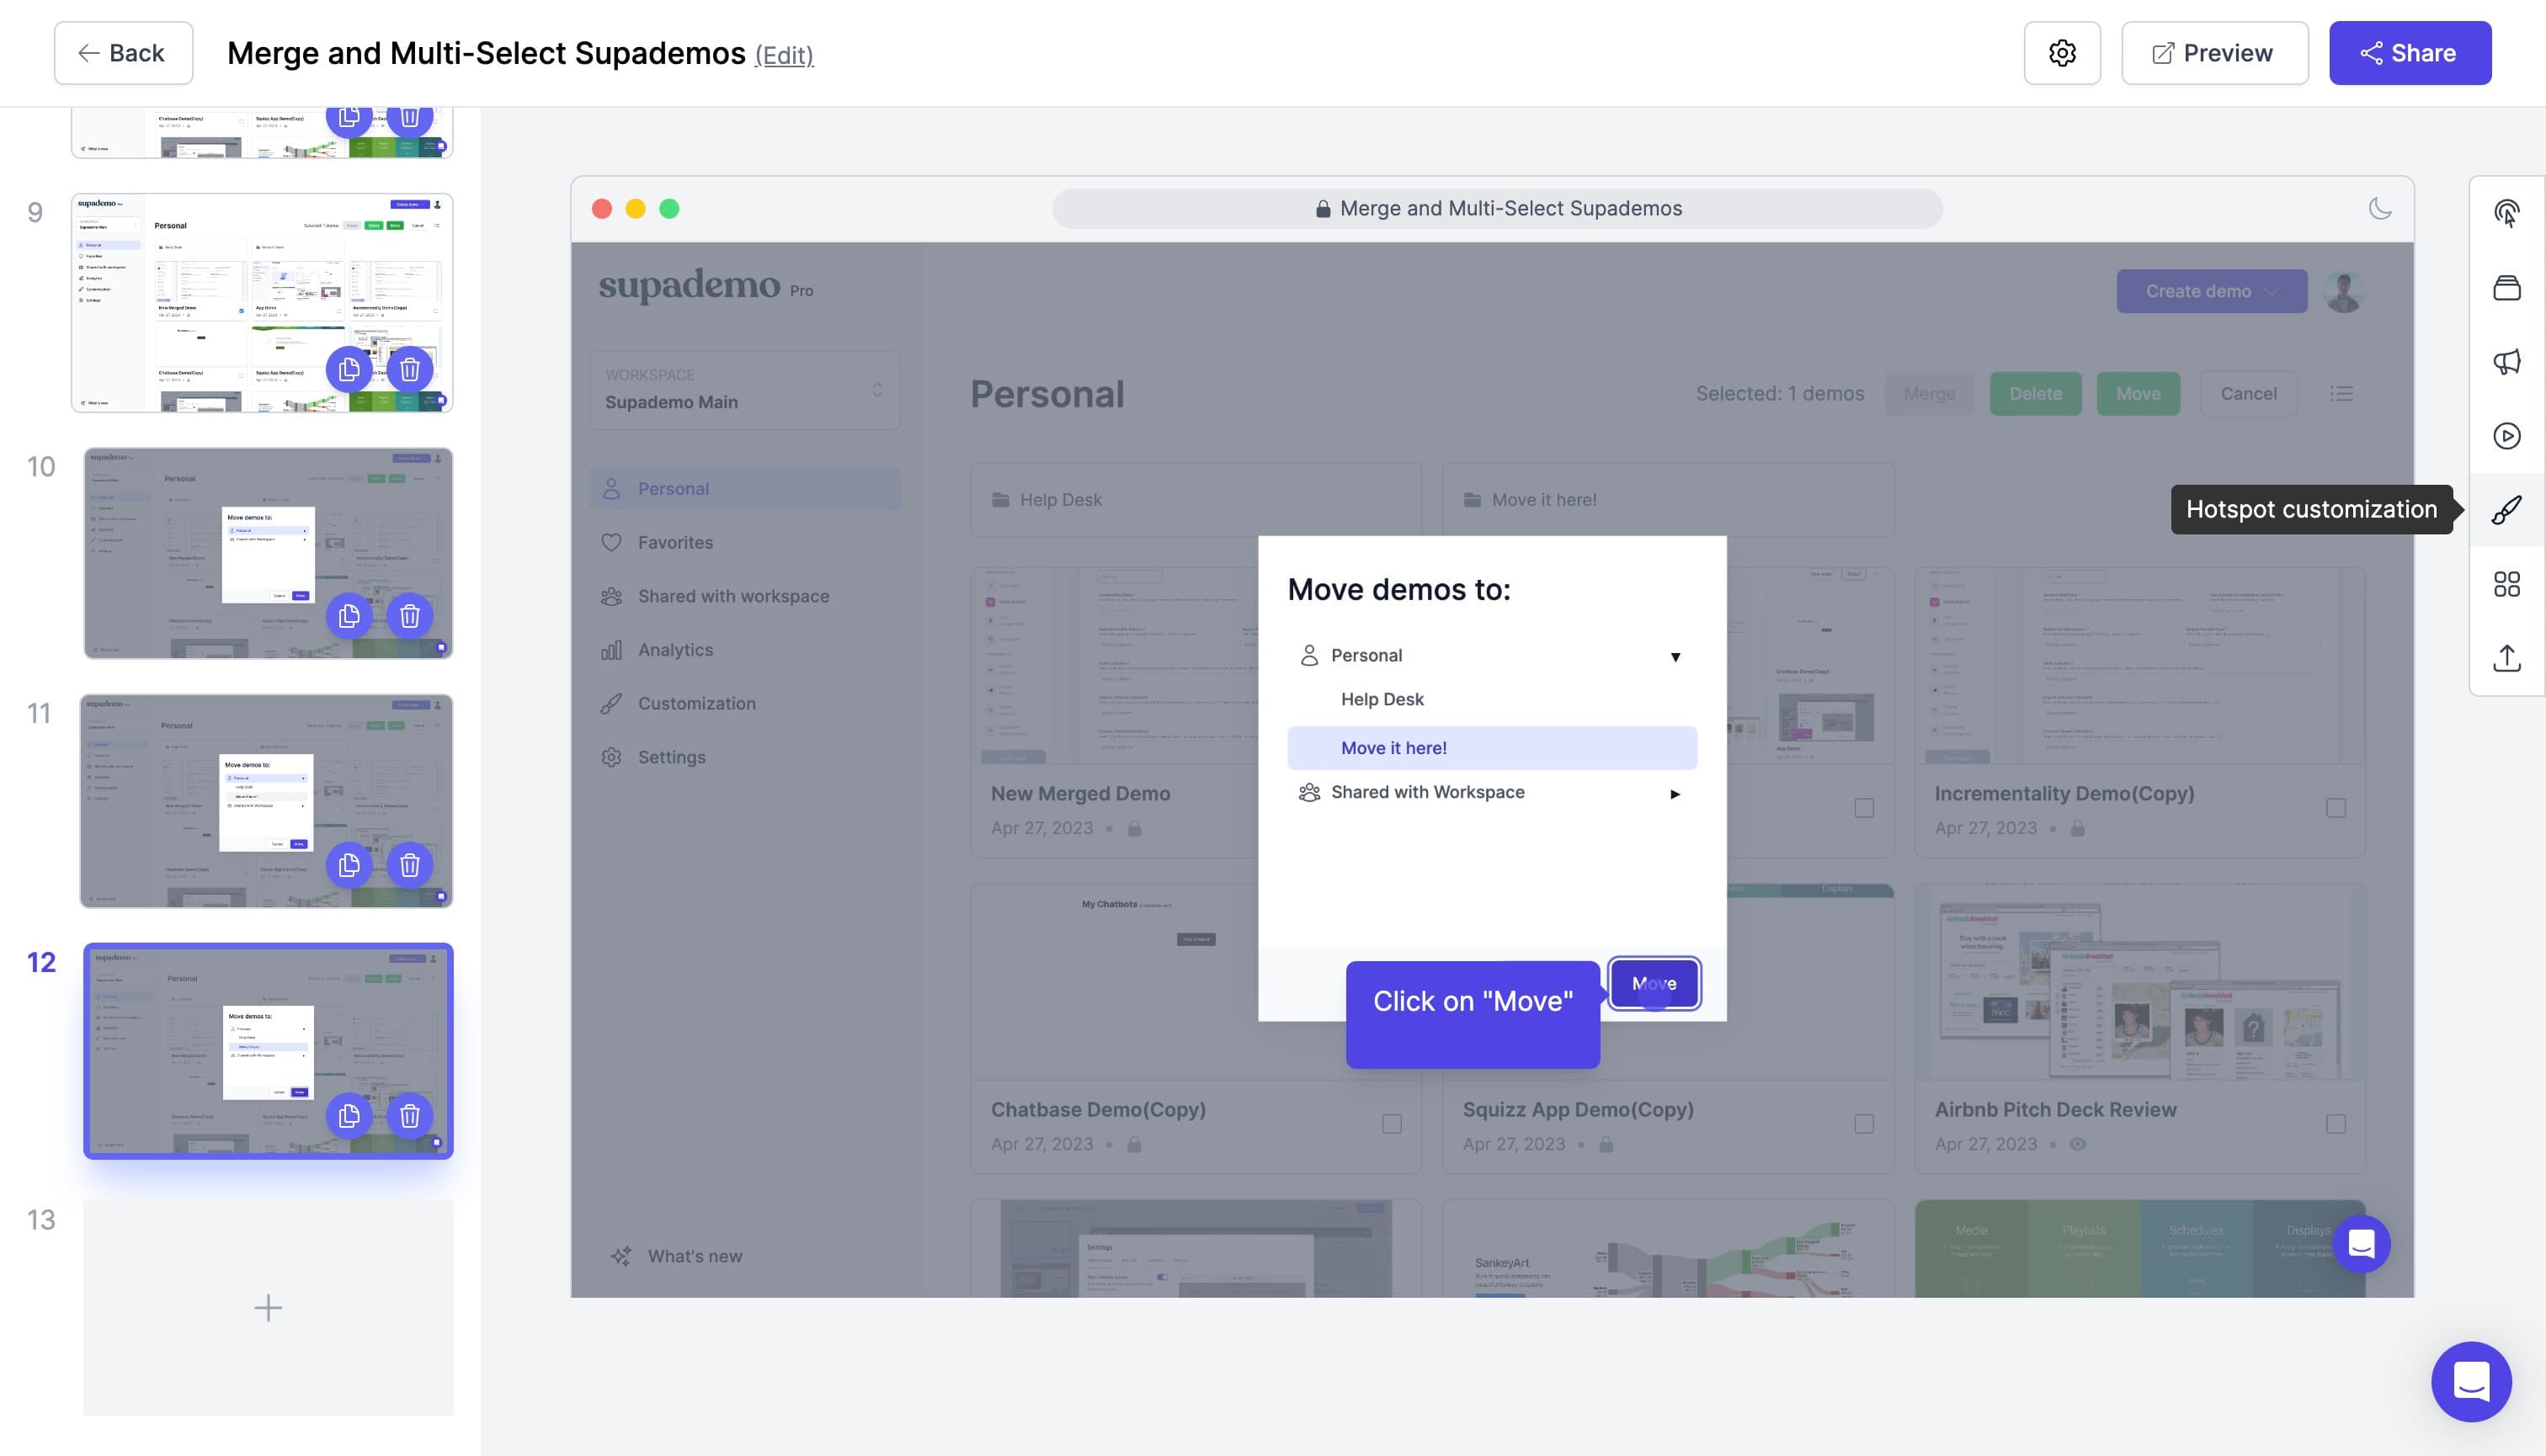This screenshot has height=1456, width=2546.
Task: Click the small chat bubble inside the demo
Action: 2362,1244
